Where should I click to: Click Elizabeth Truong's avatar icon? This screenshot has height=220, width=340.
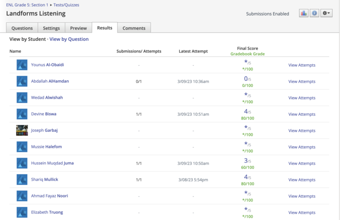(22, 212)
